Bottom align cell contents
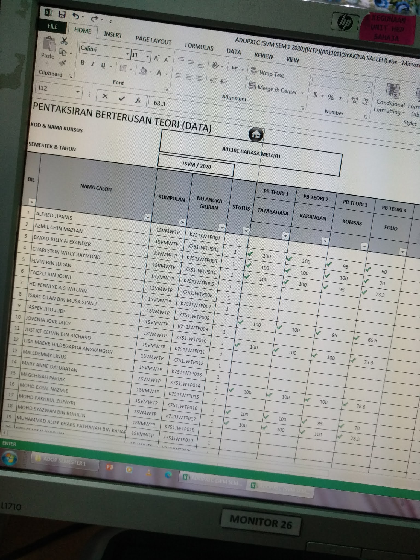The width and height of the screenshot is (420, 560). (x=201, y=65)
